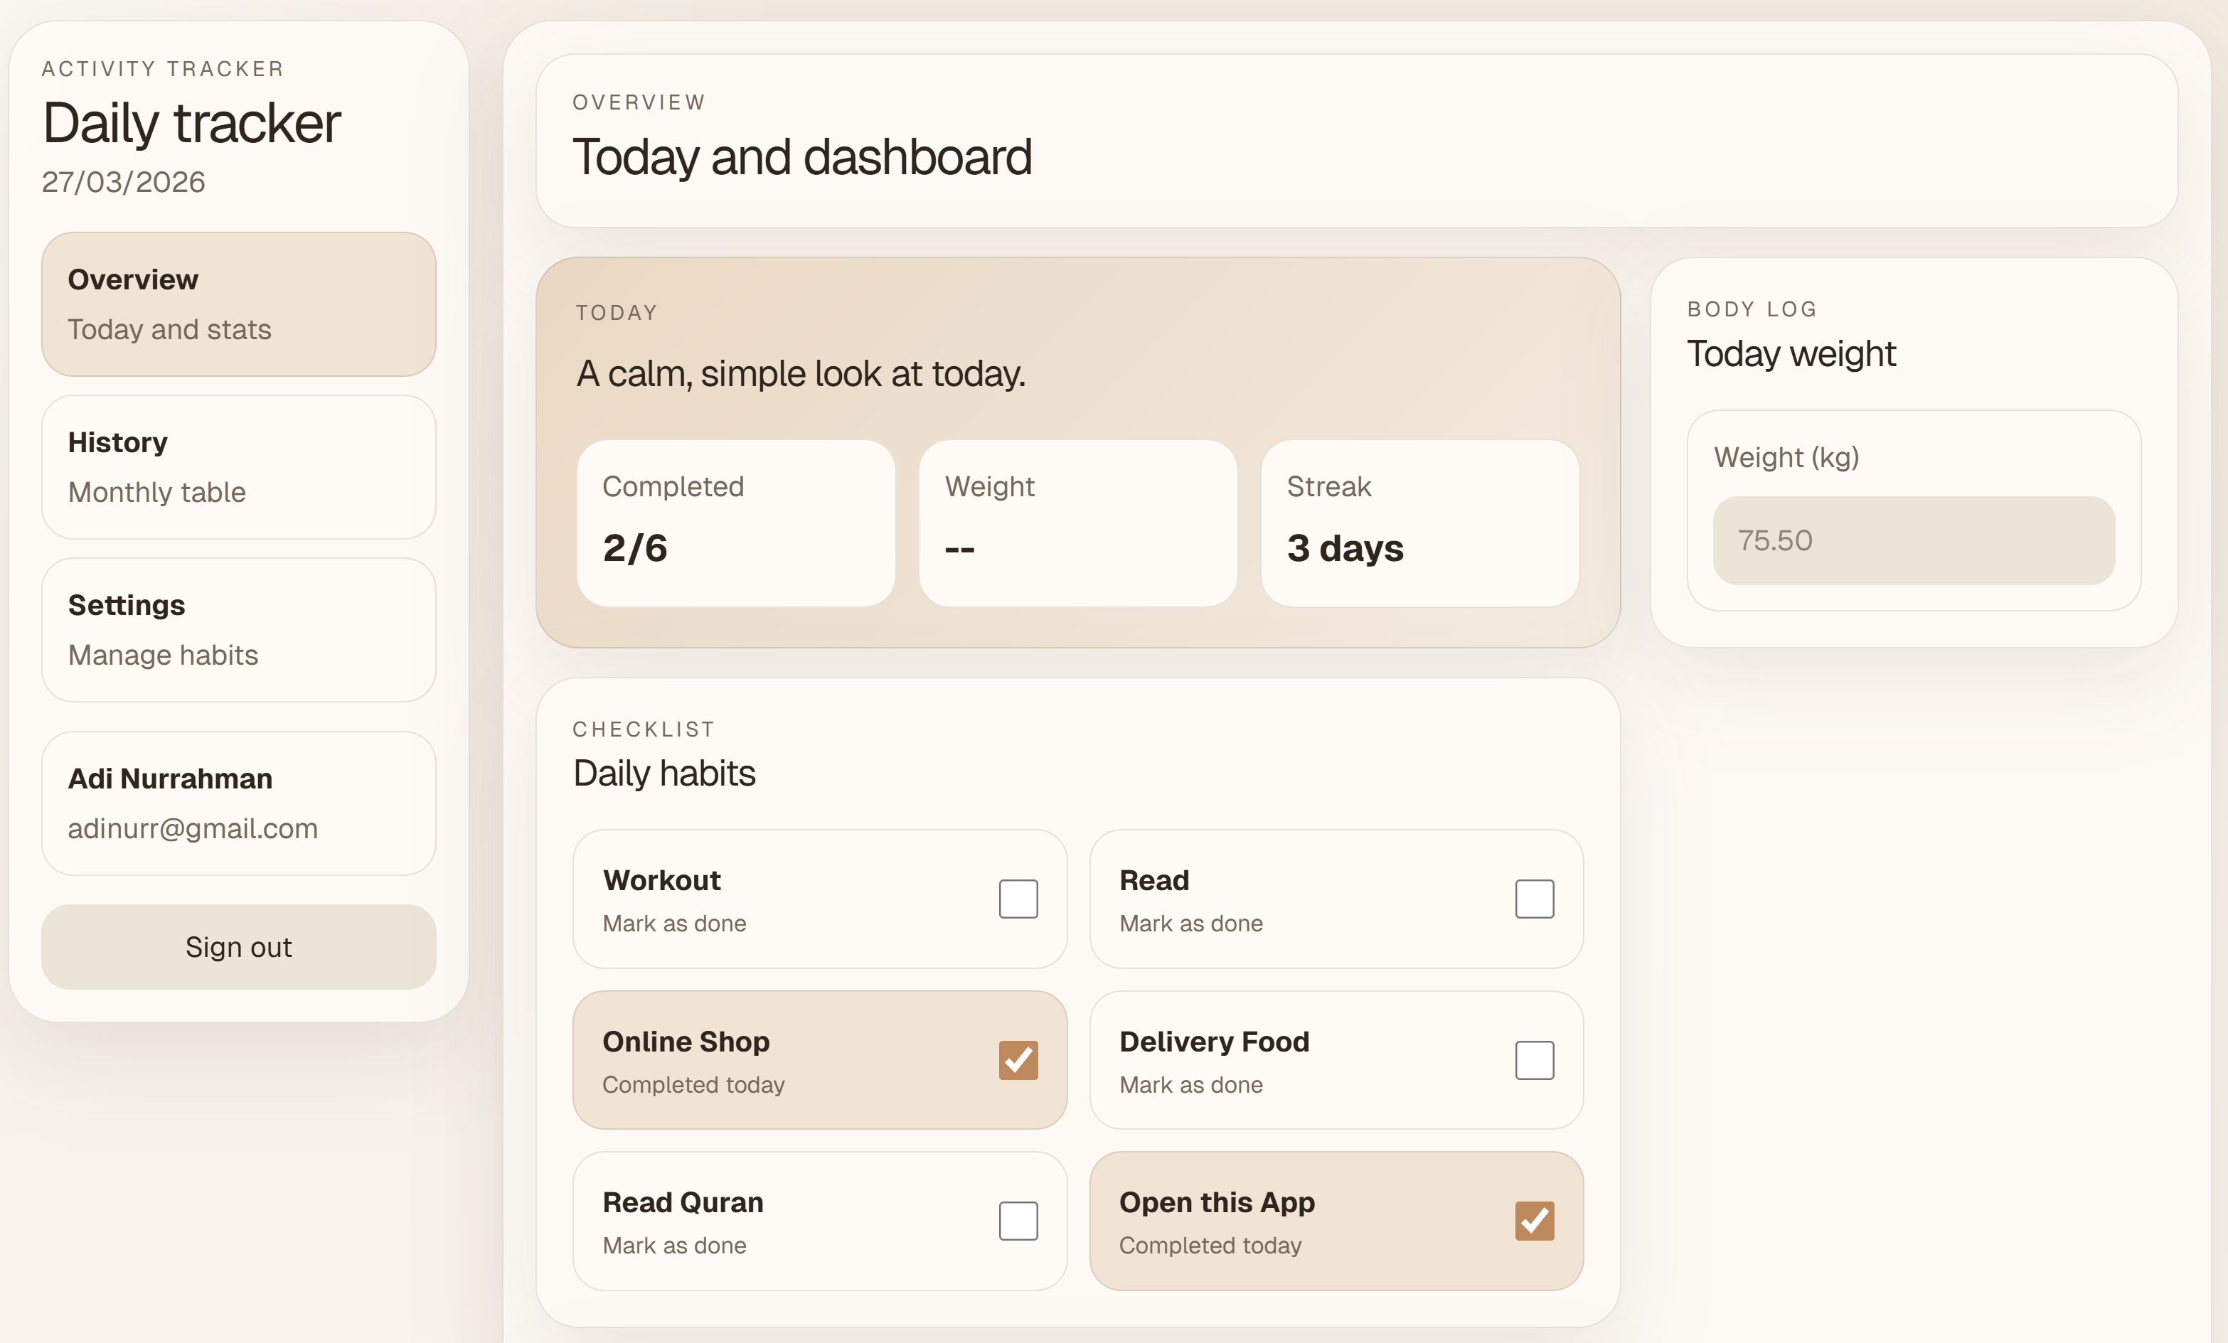Uncheck the Open this App habit
The height and width of the screenshot is (1343, 2228).
point(1533,1221)
